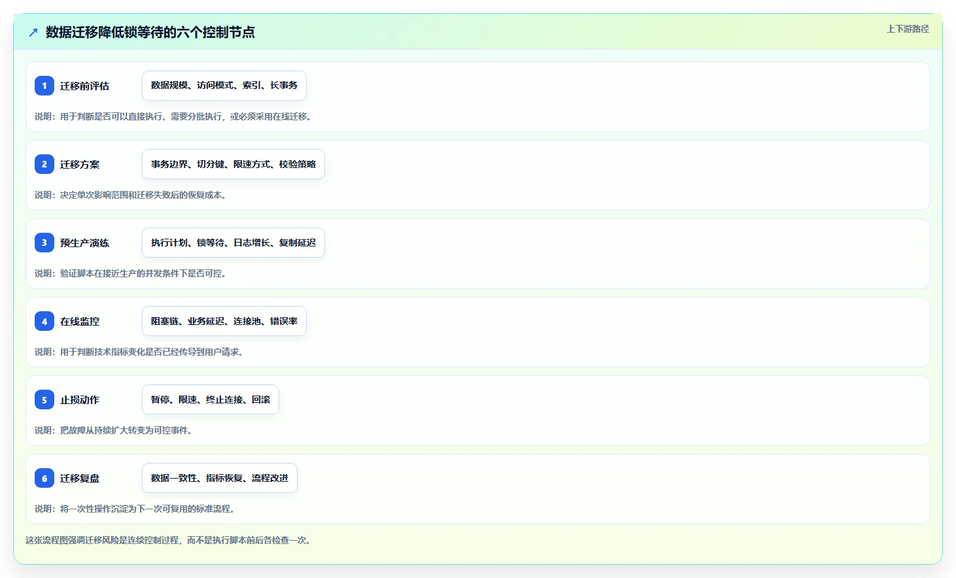This screenshot has height=578, width=956.
Task: Click the description starting 用于判断是否可以直接执行
Action: [x=175, y=116]
